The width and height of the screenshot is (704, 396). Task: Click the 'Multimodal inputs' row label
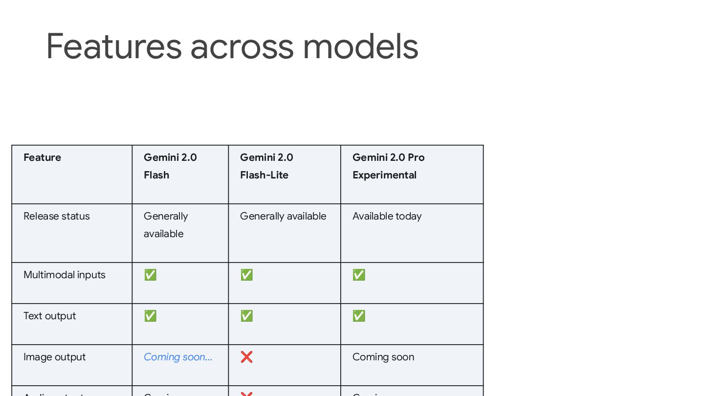pyautogui.click(x=65, y=275)
